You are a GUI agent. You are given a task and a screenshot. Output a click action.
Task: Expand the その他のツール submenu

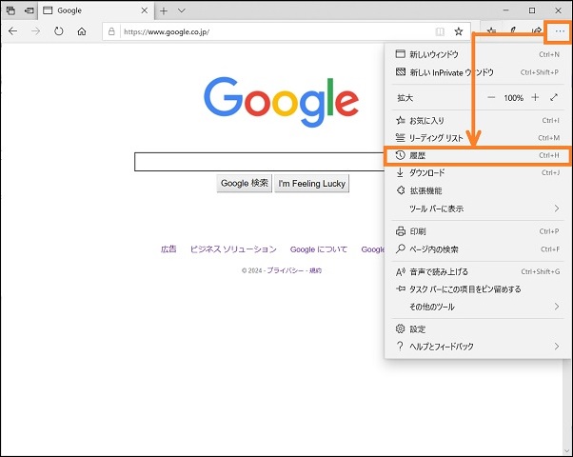(556, 307)
